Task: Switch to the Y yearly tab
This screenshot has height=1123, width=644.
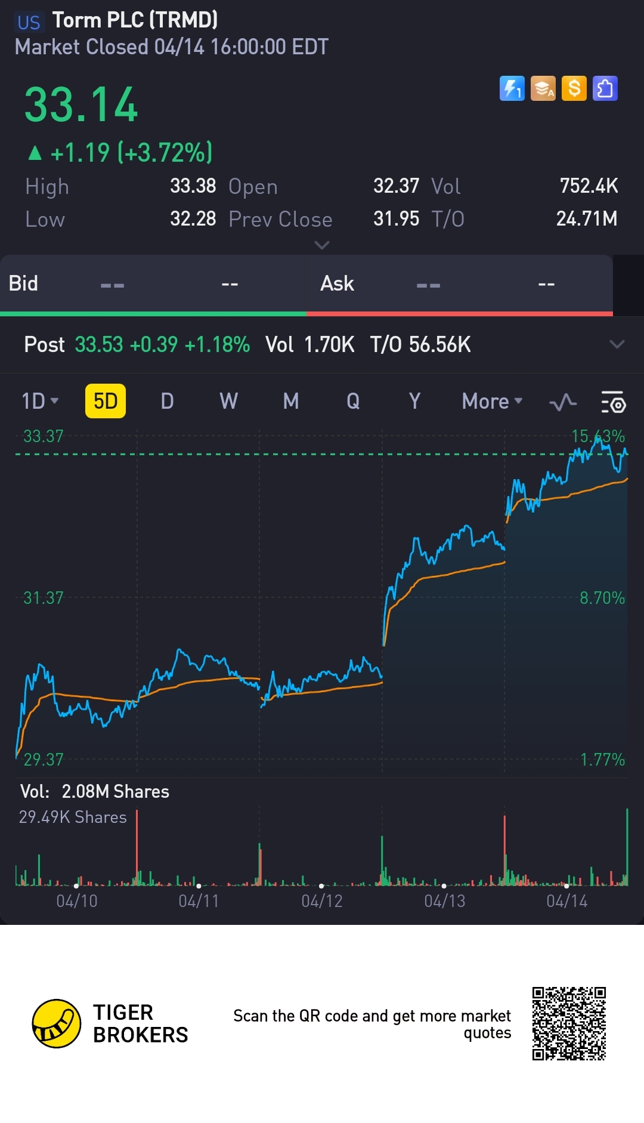Action: (414, 401)
